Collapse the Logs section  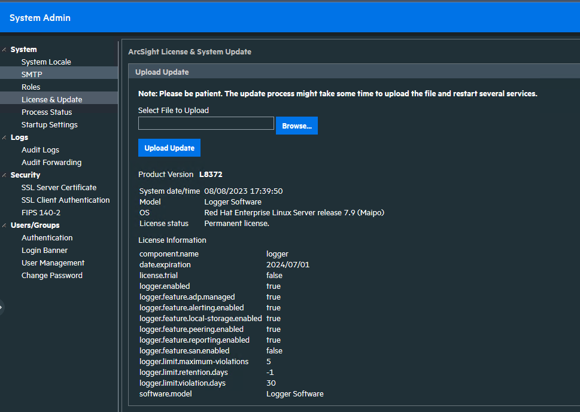click(5, 137)
